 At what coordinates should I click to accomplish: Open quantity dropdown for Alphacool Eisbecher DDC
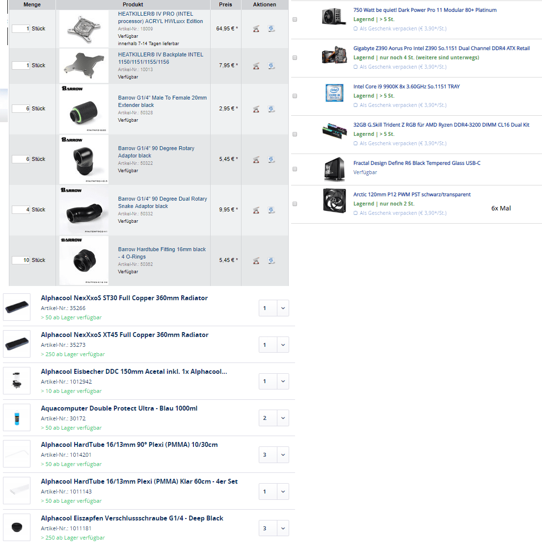(x=283, y=381)
